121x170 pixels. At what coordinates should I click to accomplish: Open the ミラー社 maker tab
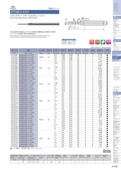pos(117,149)
